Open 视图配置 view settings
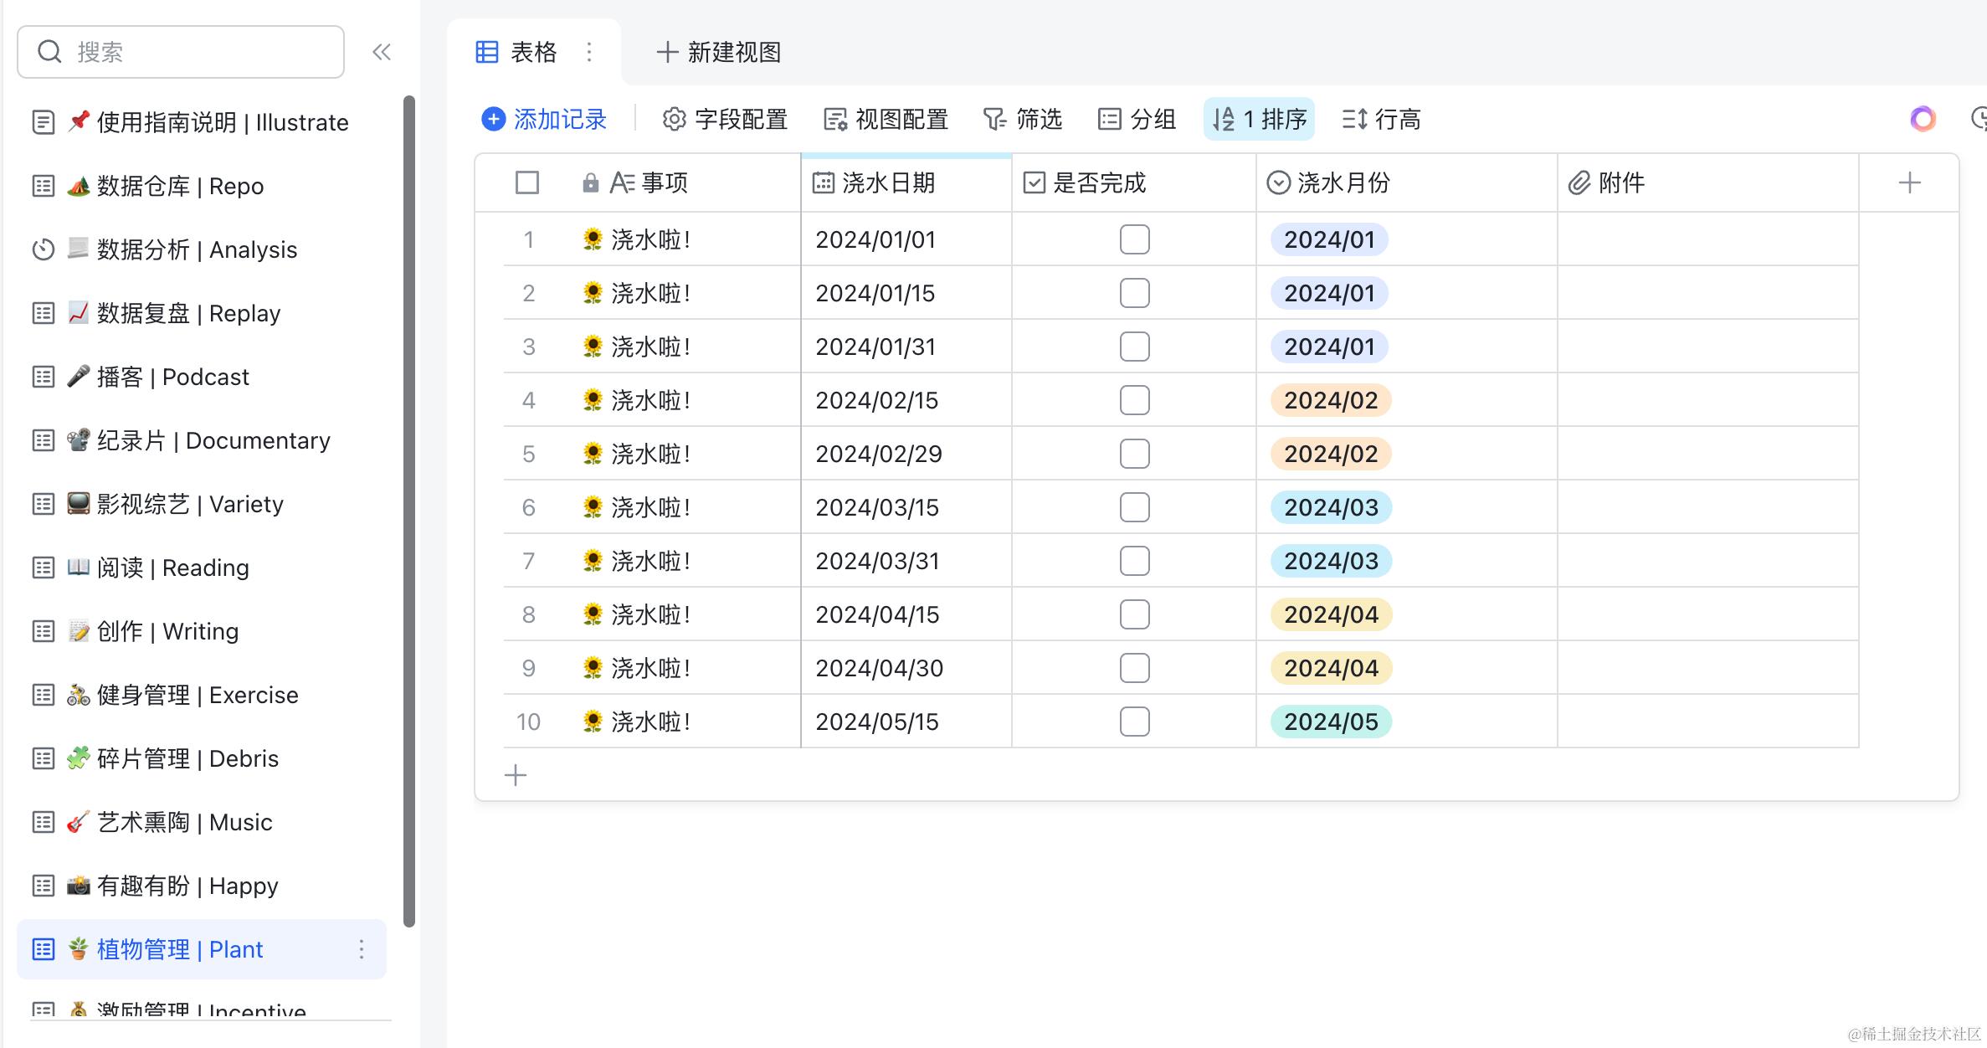 point(886,119)
